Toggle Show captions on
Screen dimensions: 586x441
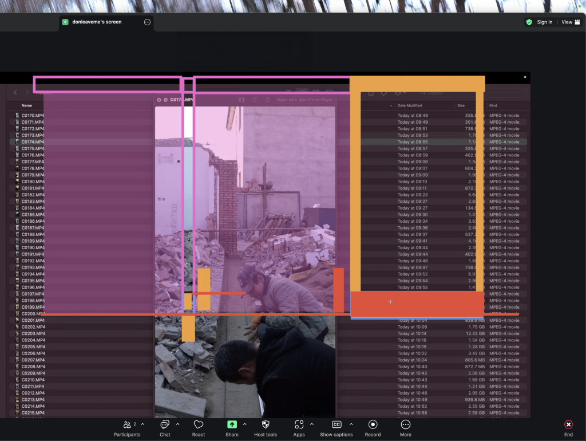tap(336, 425)
